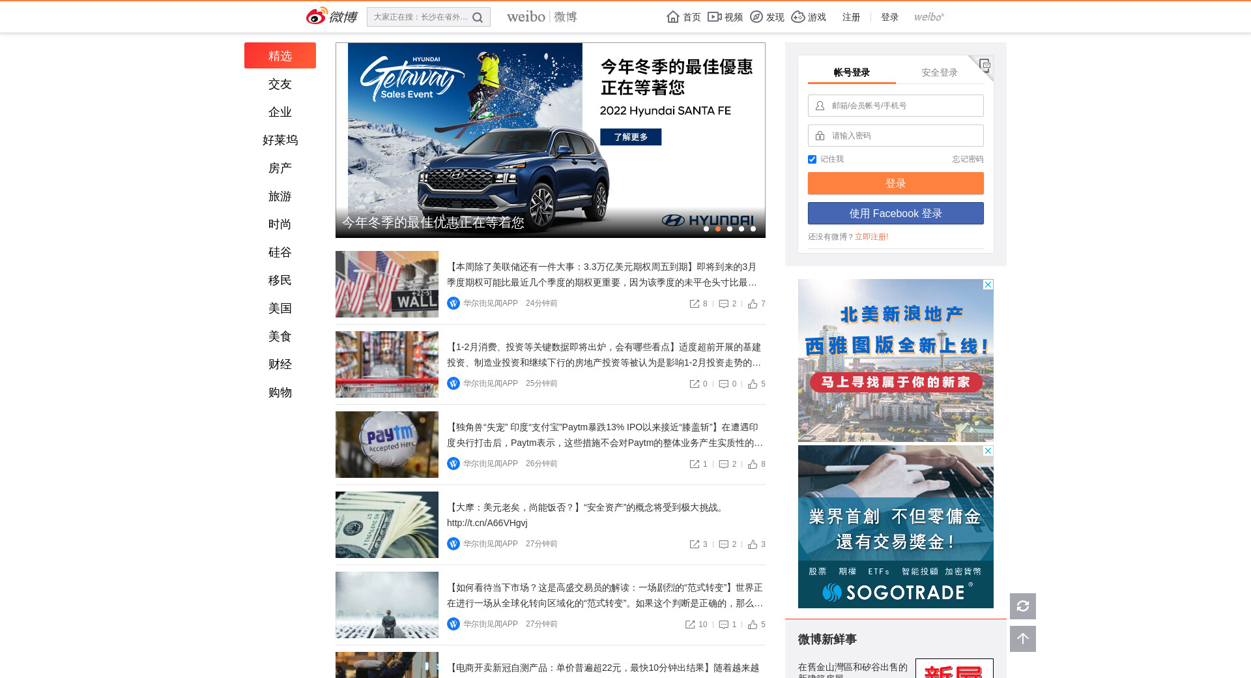1251x678 pixels.
Task: Like the first post about 美联储
Action: pos(753,304)
